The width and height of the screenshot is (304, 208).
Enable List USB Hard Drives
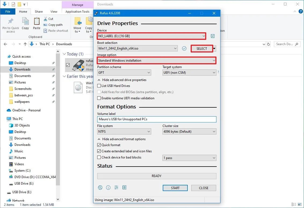pyautogui.click(x=99, y=86)
